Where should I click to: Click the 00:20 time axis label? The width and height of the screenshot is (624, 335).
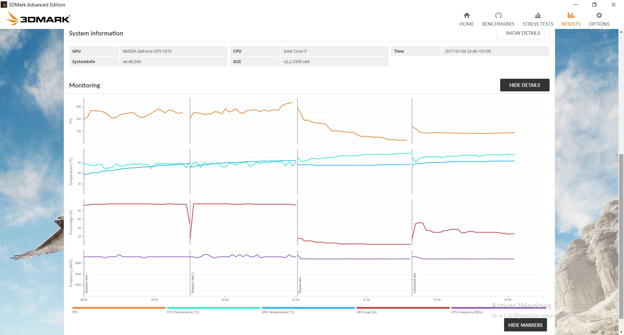[154, 300]
